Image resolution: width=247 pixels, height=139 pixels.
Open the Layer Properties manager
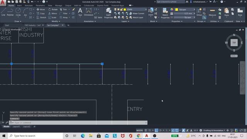(x=108, y=13)
